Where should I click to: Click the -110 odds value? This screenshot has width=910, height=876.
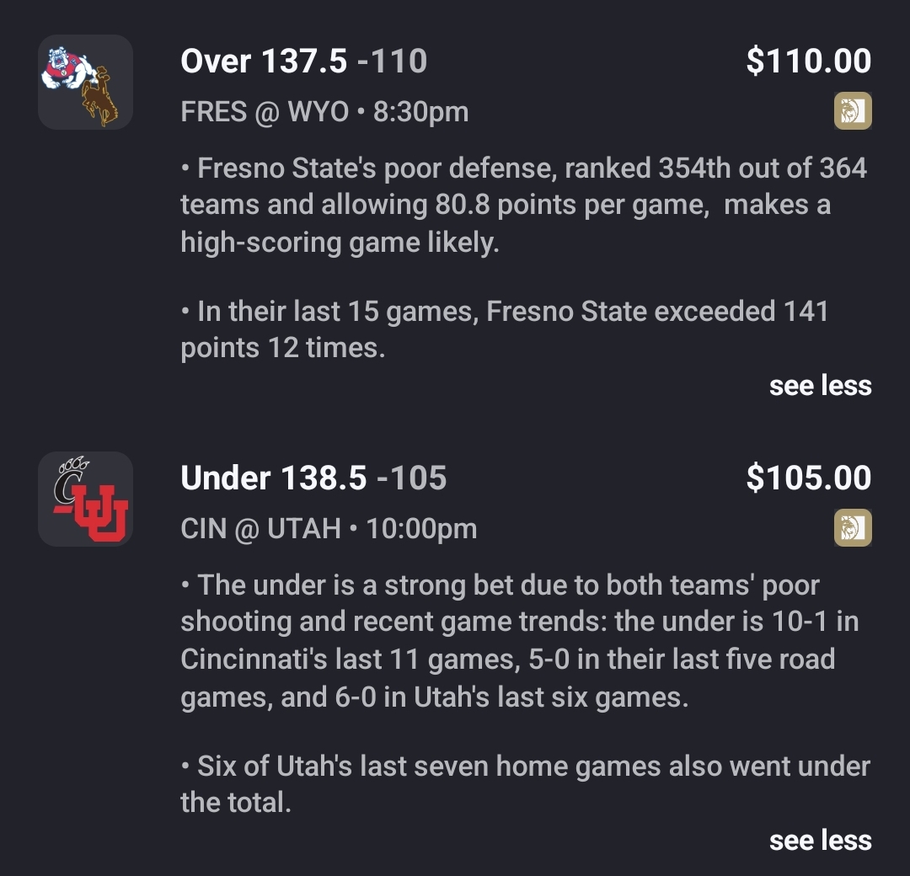click(393, 61)
